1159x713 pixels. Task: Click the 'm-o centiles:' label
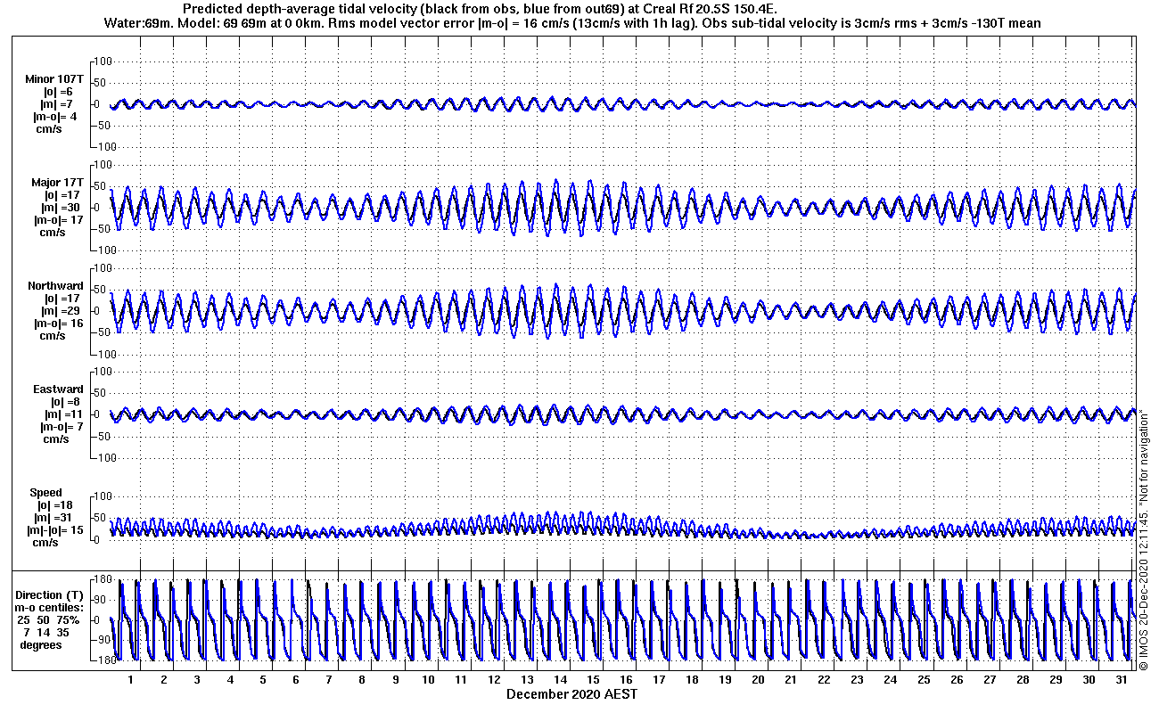pyautogui.click(x=50, y=608)
